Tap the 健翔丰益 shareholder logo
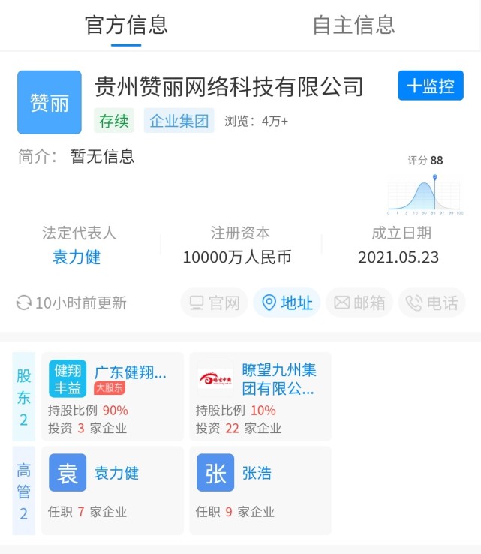 pos(68,378)
